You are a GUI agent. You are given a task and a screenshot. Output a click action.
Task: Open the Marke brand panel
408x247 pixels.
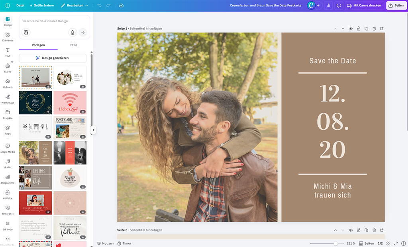click(x=8, y=68)
